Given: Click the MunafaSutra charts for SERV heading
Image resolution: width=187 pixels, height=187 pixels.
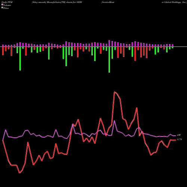Looking at the screenshot, I should tap(57, 2).
